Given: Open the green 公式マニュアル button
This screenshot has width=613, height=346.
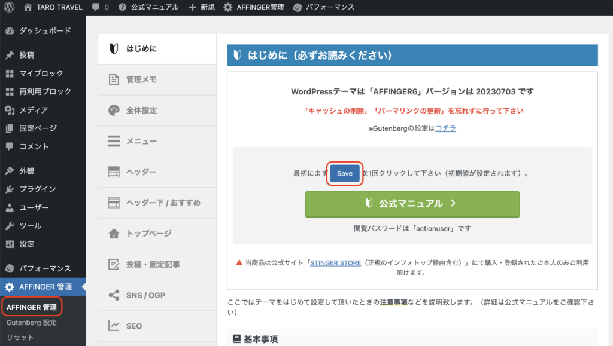Looking at the screenshot, I should click(x=412, y=204).
